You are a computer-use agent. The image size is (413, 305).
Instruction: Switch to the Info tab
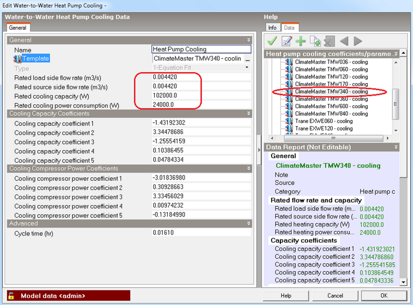(273, 28)
